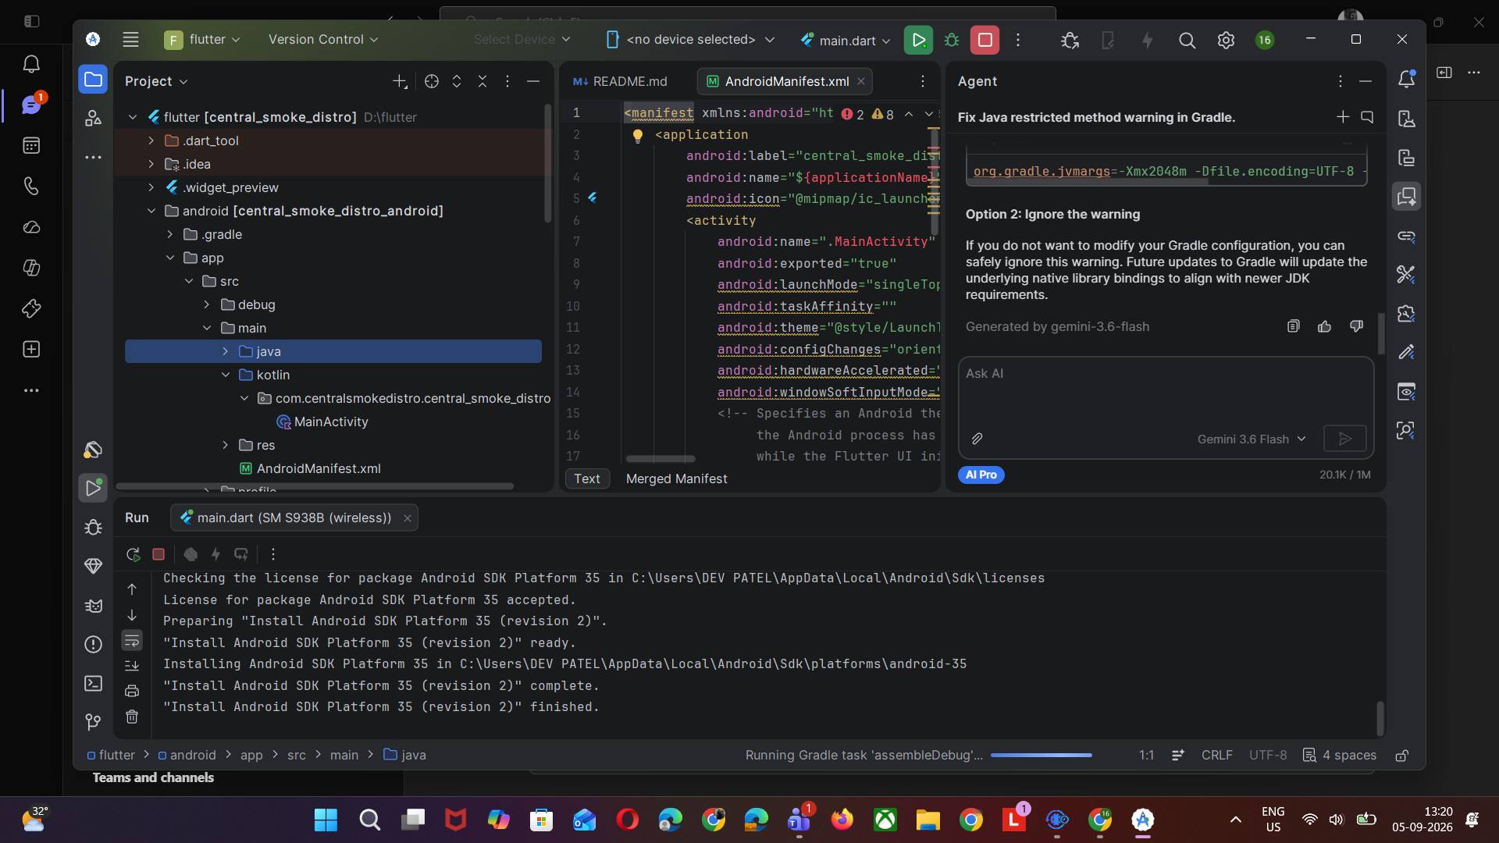This screenshot has height=843, width=1499.
Task: Open the main.dart run configuration dropdown
Action: point(846,40)
